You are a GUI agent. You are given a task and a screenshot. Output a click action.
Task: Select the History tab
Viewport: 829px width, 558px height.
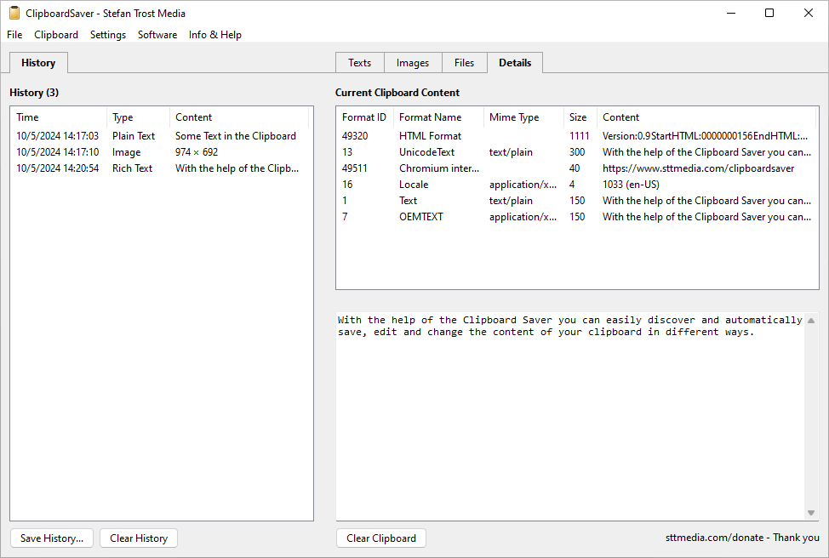click(38, 63)
